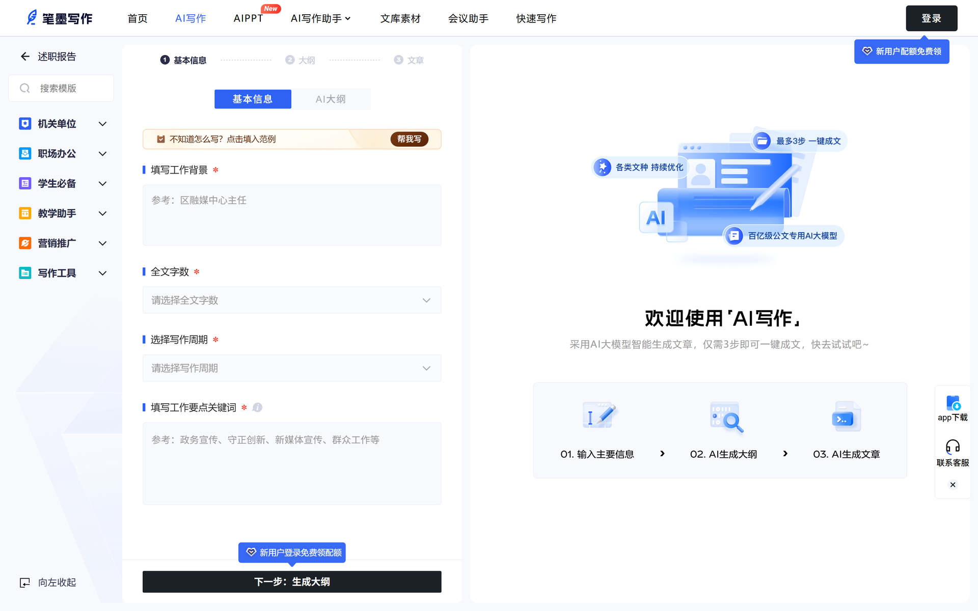
Task: Click 下一步：生成大纲 button
Action: click(292, 581)
